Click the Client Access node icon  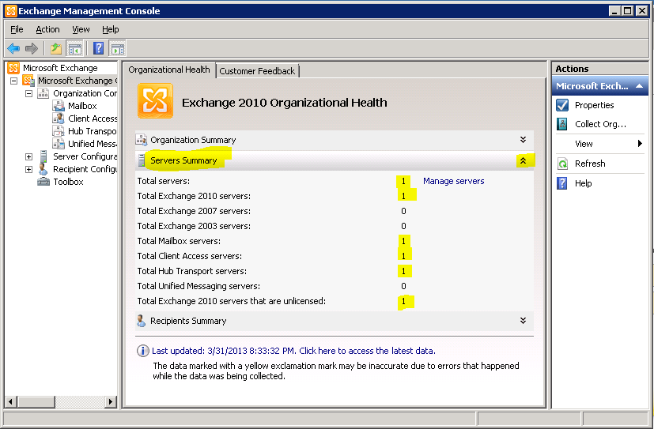(x=59, y=119)
